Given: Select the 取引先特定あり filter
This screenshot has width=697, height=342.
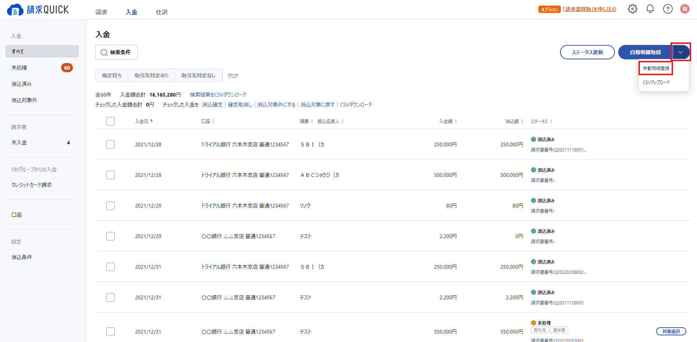Looking at the screenshot, I should [x=151, y=76].
